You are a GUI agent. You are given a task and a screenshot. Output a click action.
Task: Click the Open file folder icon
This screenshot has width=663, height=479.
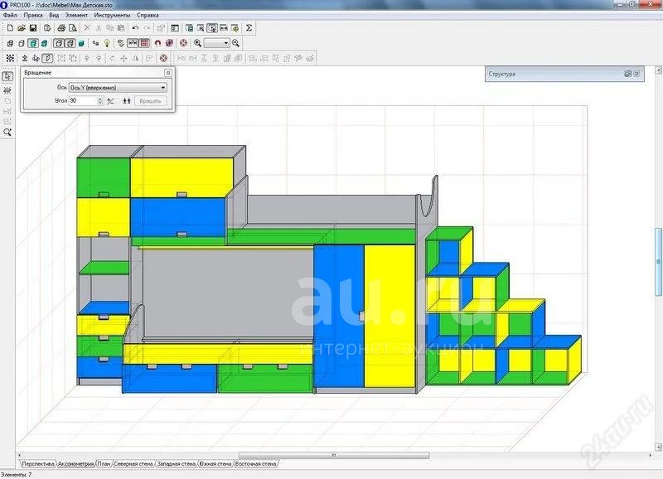coord(22,28)
